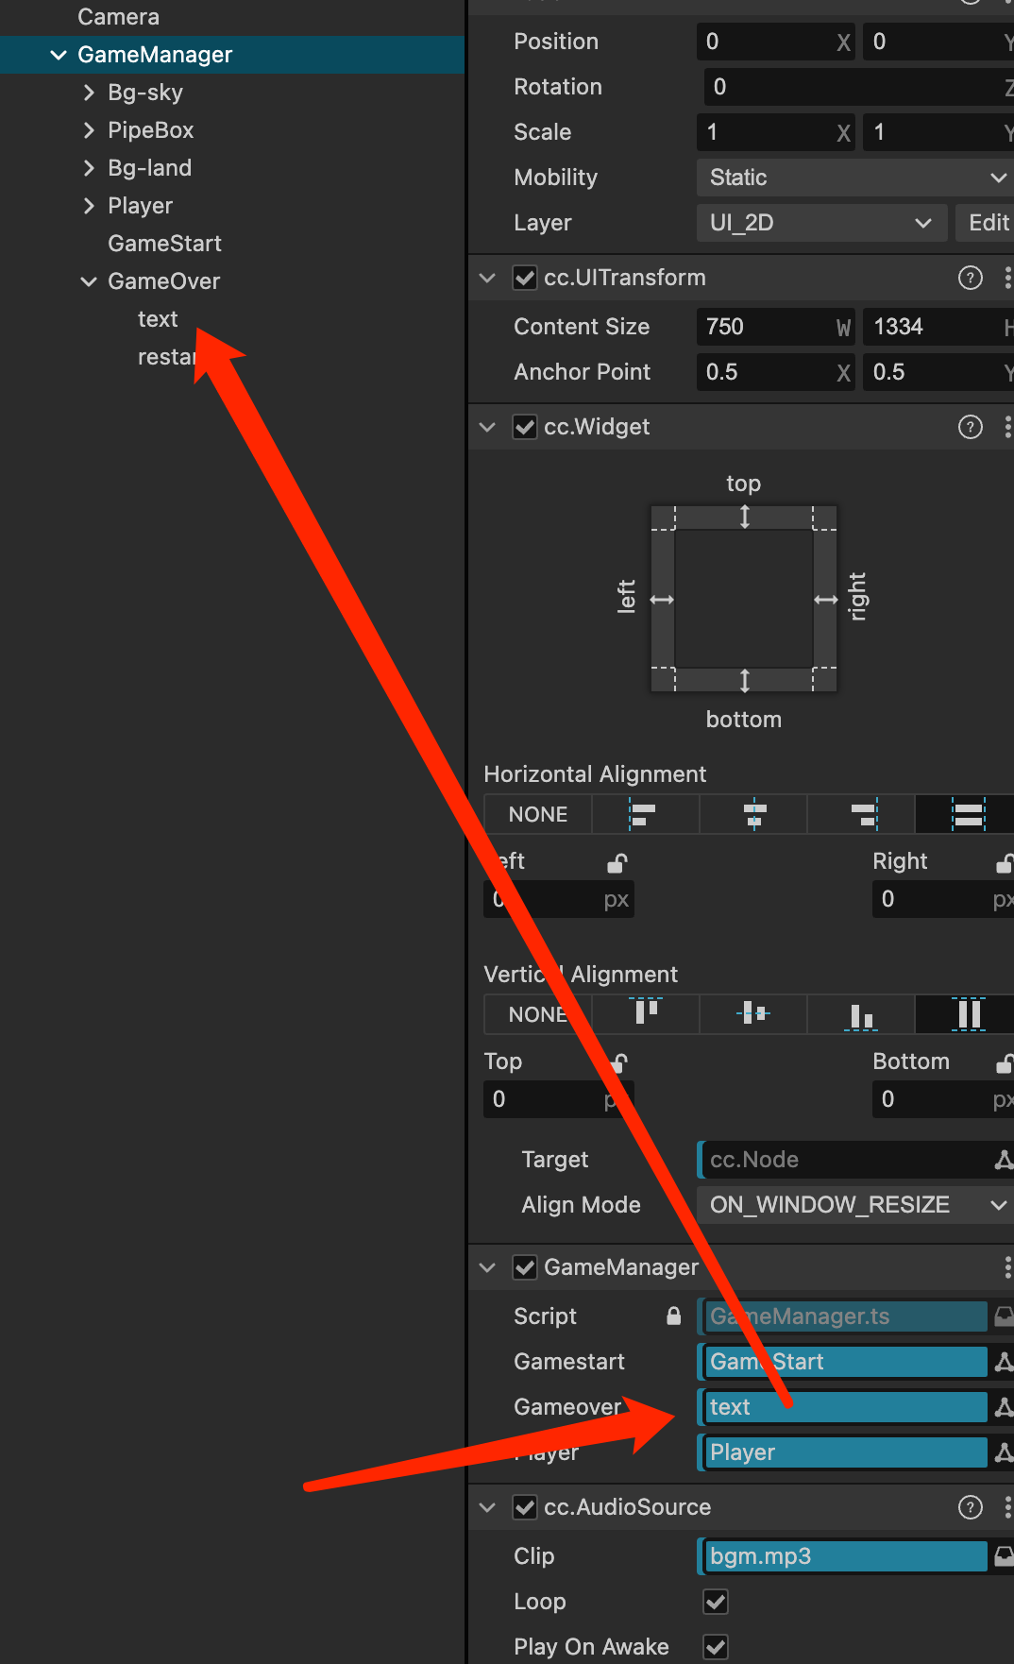This screenshot has width=1014, height=1664.
Task: Collapse the cc.Widget section
Action: click(487, 427)
